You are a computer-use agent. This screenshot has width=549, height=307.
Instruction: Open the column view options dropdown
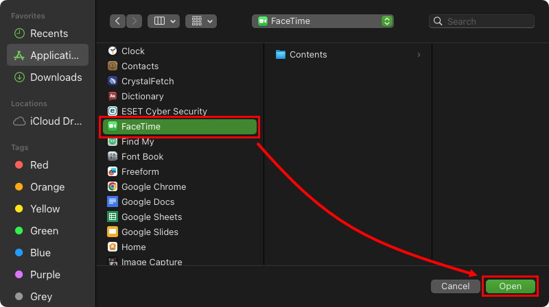[x=165, y=21]
